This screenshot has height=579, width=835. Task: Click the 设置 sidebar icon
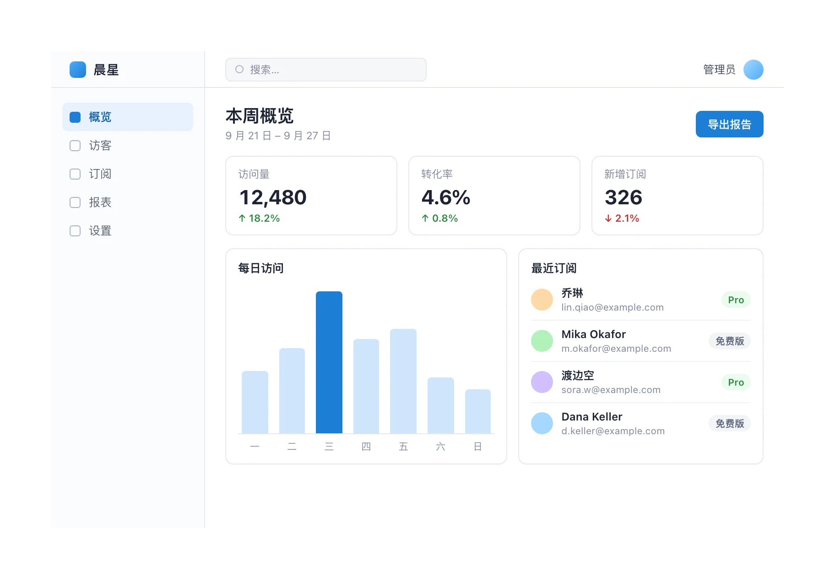tap(75, 231)
